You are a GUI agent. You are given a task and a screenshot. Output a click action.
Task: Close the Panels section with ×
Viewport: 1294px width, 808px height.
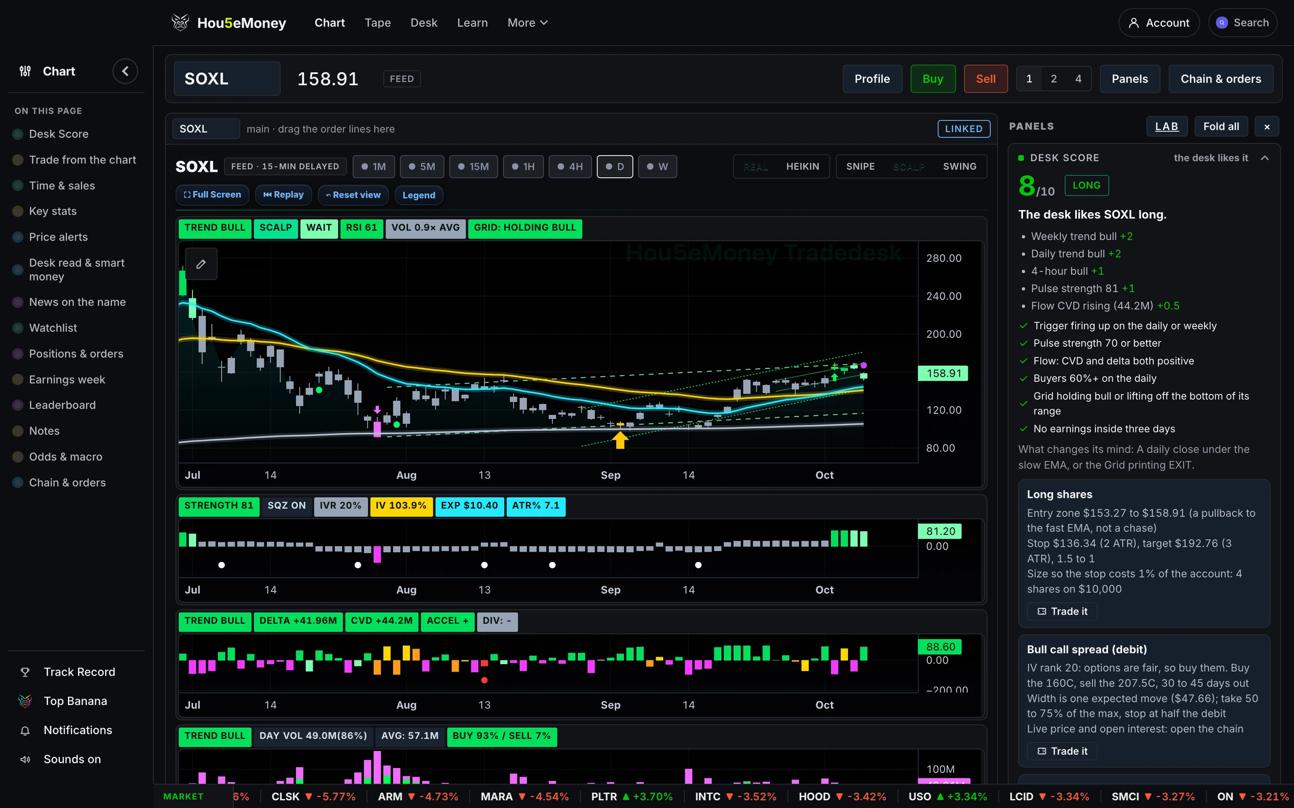click(1267, 127)
